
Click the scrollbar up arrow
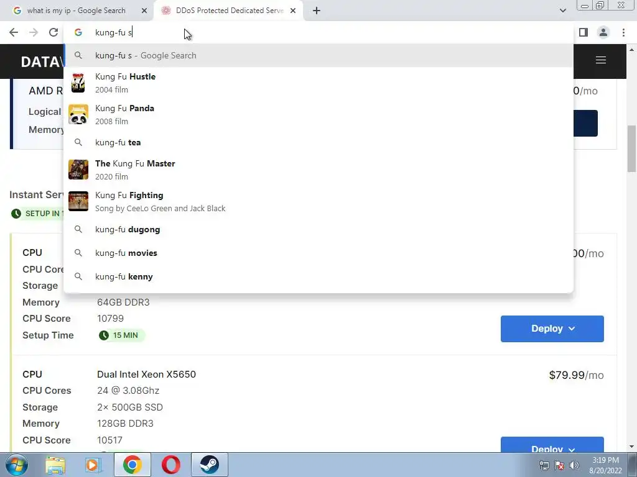point(631,50)
